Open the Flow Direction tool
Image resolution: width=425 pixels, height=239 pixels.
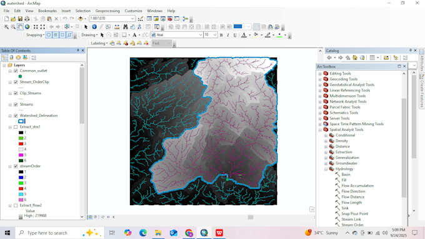[x=353, y=191]
